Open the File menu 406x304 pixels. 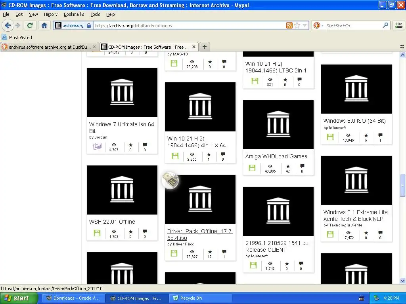pyautogui.click(x=6, y=14)
